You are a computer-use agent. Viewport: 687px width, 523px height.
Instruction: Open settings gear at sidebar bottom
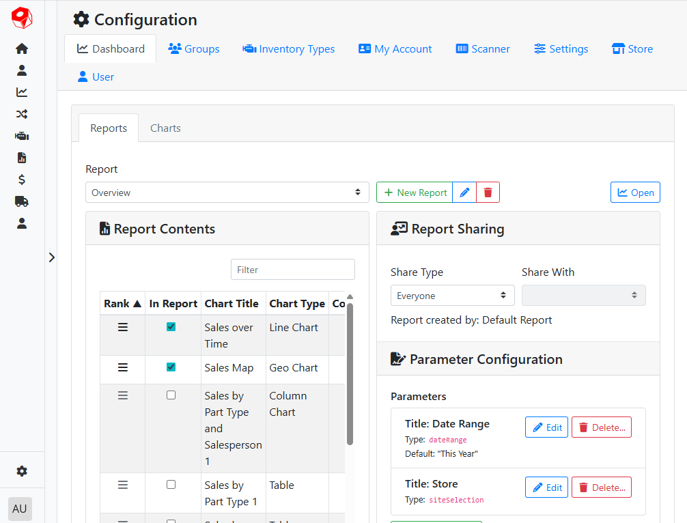click(22, 471)
